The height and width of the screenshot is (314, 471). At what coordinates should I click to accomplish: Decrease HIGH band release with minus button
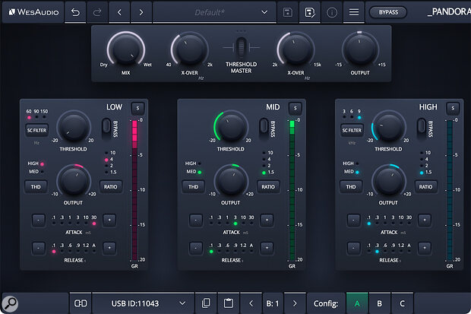(x=353, y=248)
